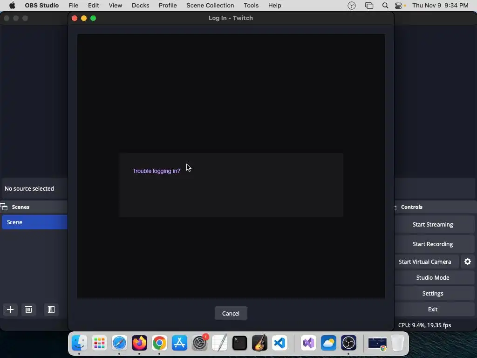Zoom the Log In - Twitch window

tap(93, 18)
